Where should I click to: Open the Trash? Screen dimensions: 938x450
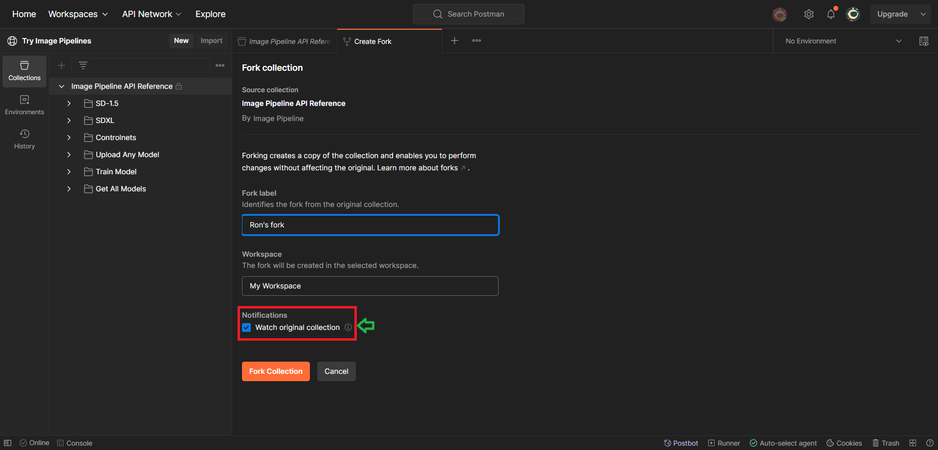886,443
